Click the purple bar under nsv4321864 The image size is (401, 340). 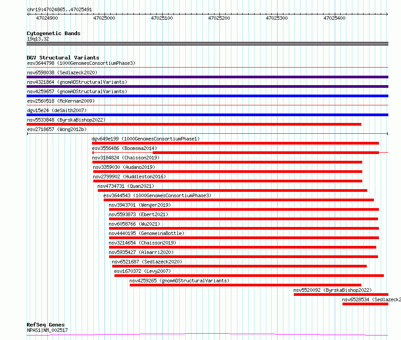point(207,86)
